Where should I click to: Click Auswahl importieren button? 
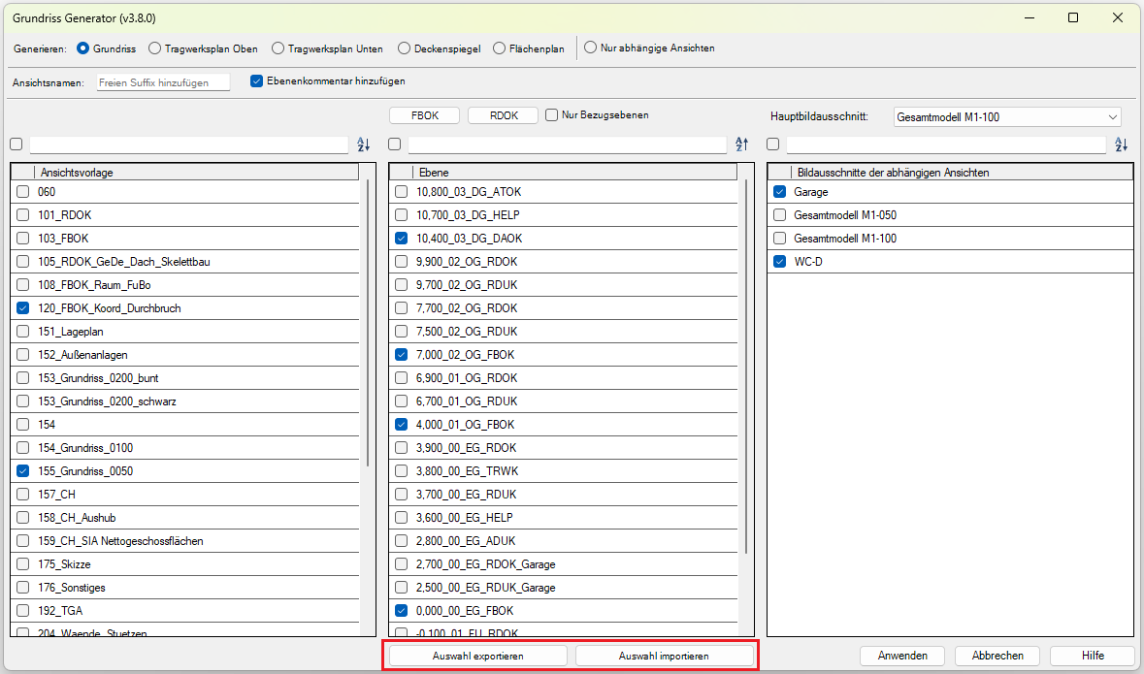(664, 656)
